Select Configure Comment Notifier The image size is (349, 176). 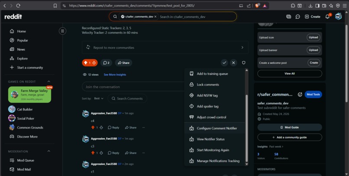(x=215, y=128)
